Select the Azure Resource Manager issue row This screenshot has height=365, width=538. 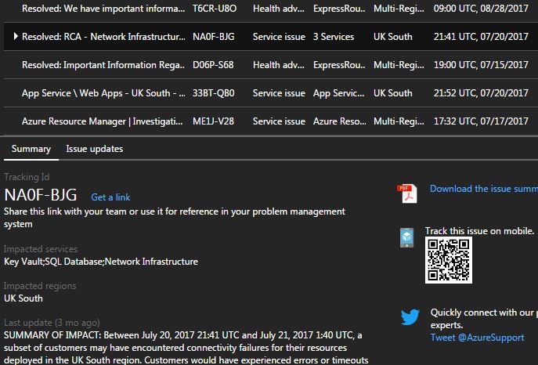[102, 121]
